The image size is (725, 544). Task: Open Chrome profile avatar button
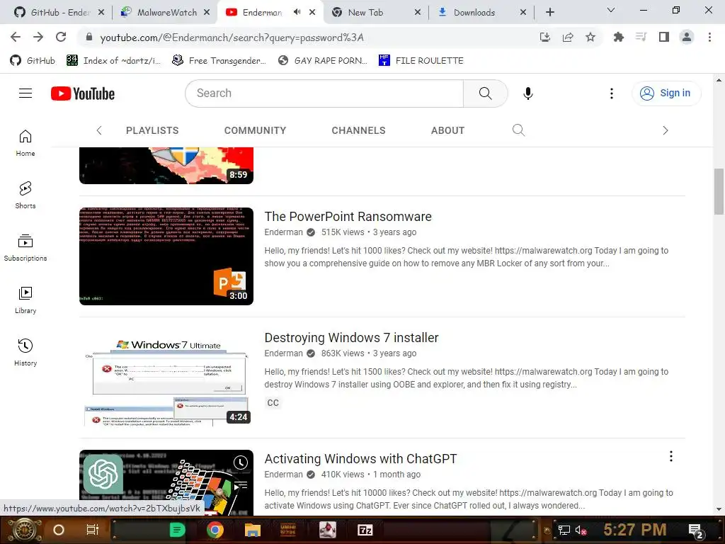[687, 37]
